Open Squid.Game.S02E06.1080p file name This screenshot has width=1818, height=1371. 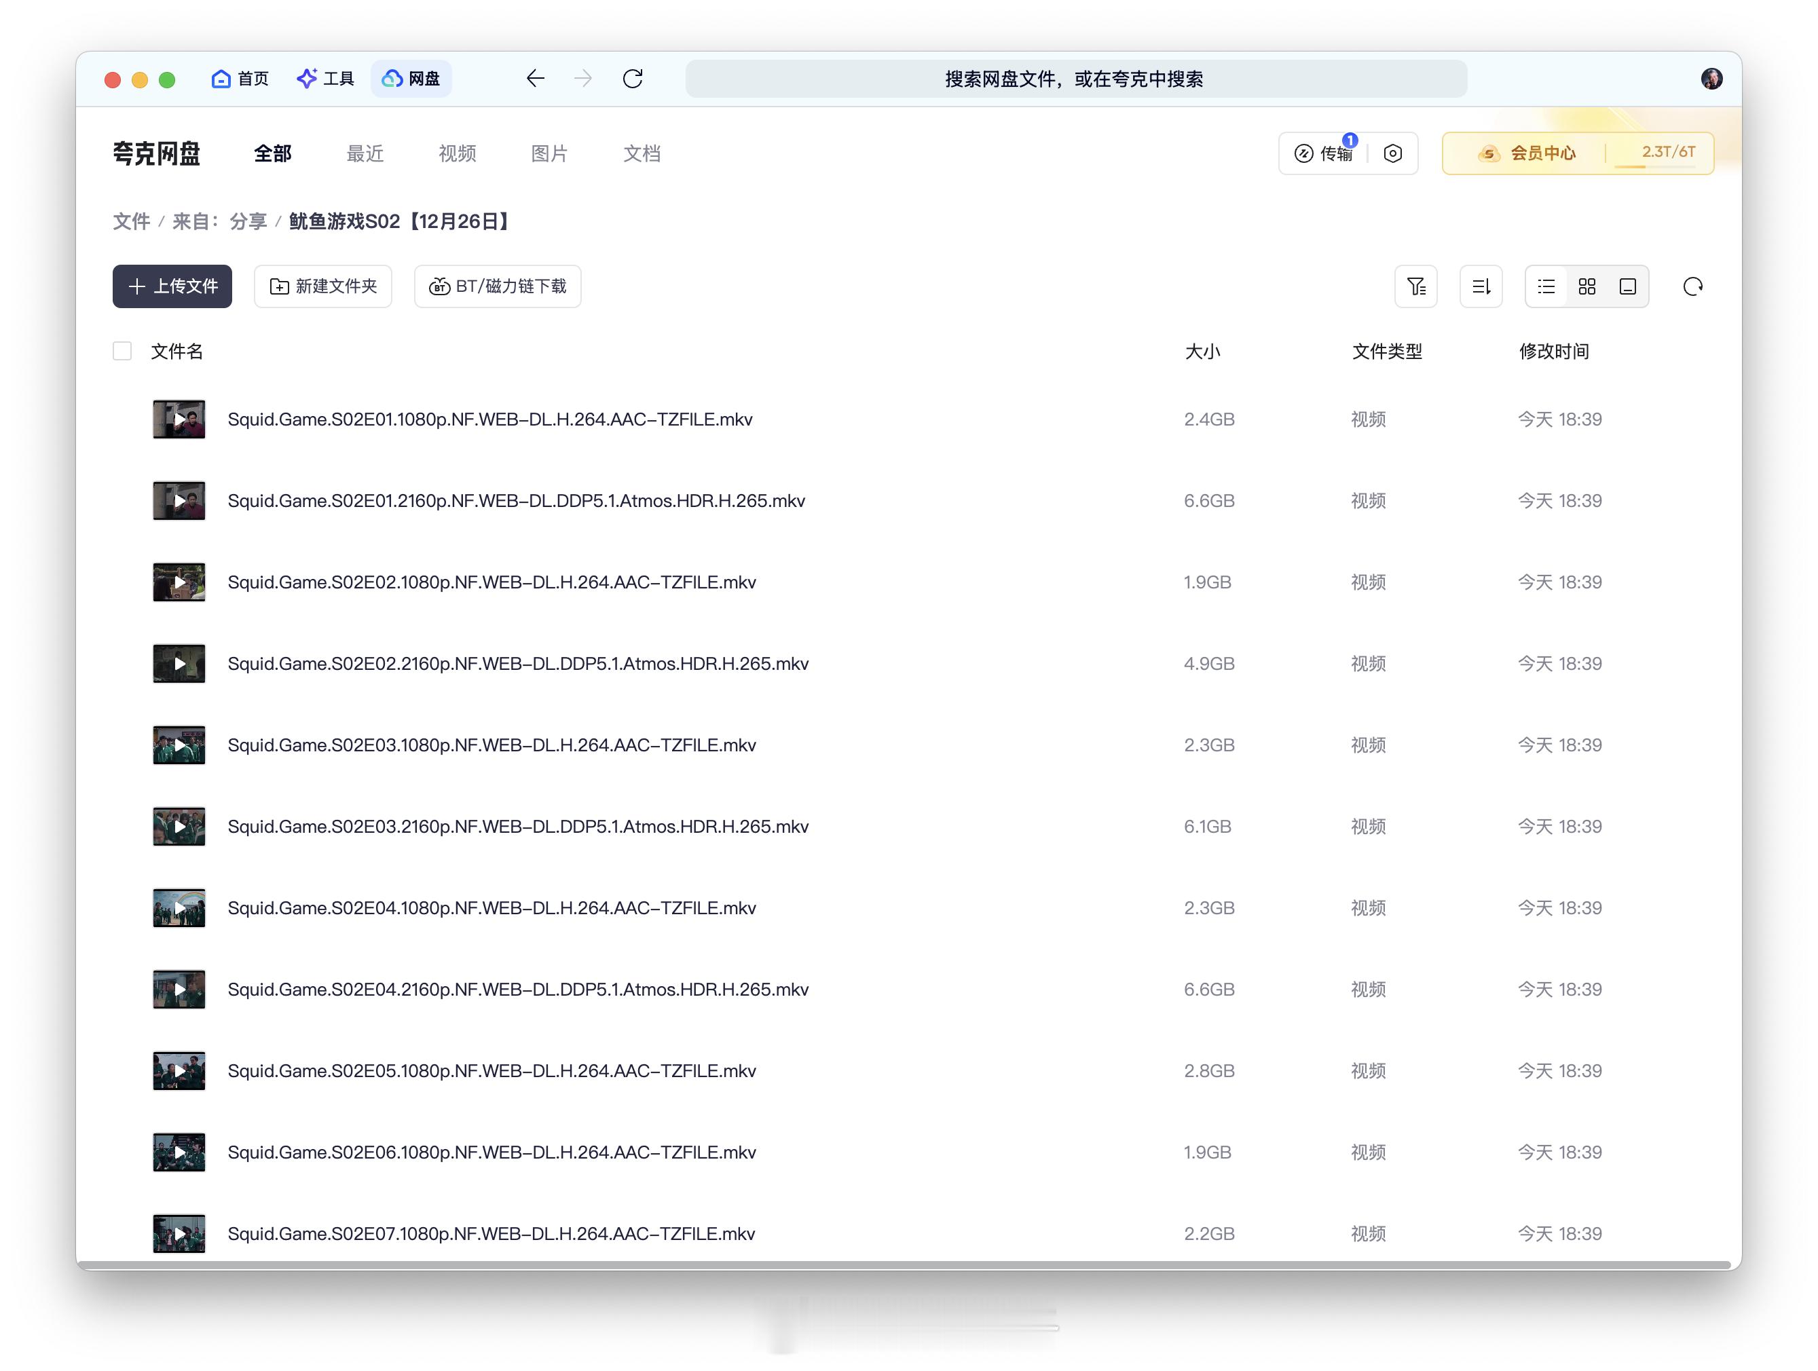point(491,1152)
